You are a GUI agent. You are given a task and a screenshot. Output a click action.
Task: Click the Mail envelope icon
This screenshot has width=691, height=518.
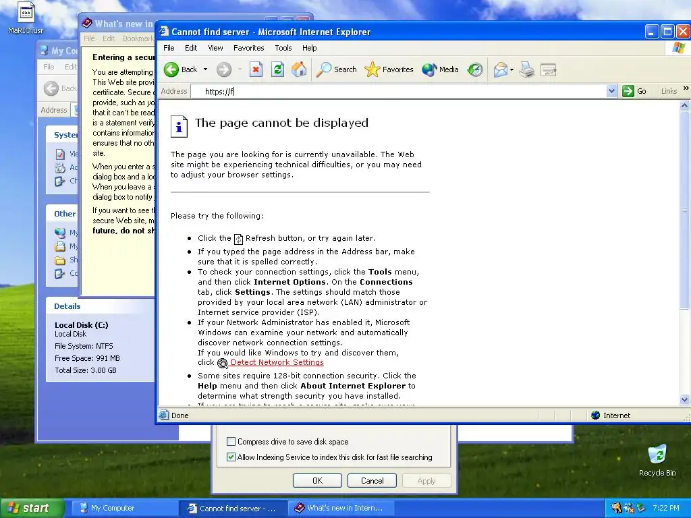coord(501,69)
